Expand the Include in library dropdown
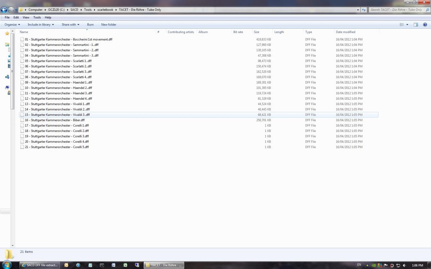This screenshot has width=431, height=269. point(41,25)
